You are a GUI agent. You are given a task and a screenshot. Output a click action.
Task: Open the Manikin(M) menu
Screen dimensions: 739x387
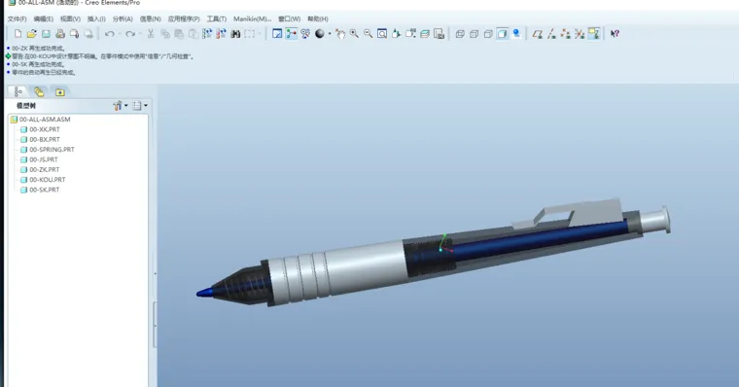252,18
